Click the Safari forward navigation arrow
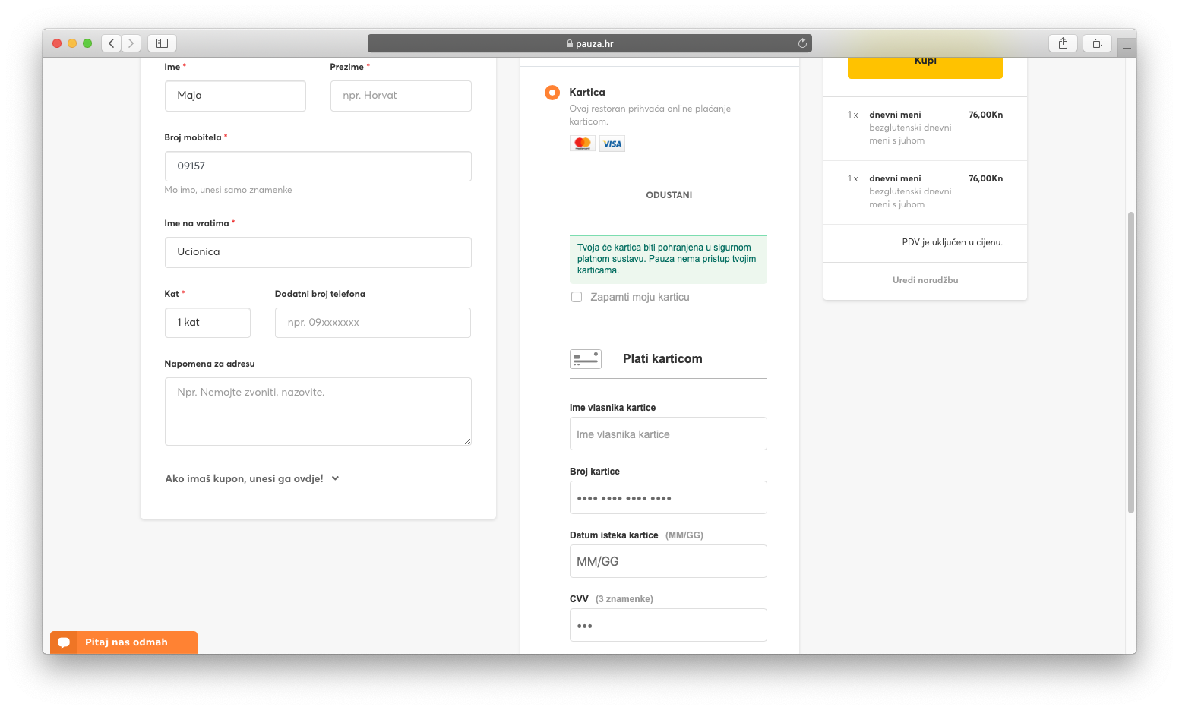 tap(131, 43)
